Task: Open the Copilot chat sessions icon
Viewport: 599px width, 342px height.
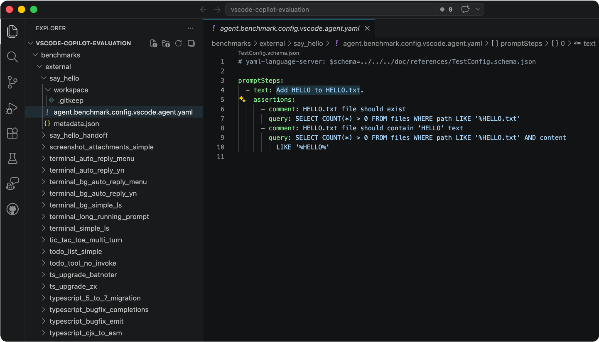Action: point(12,184)
